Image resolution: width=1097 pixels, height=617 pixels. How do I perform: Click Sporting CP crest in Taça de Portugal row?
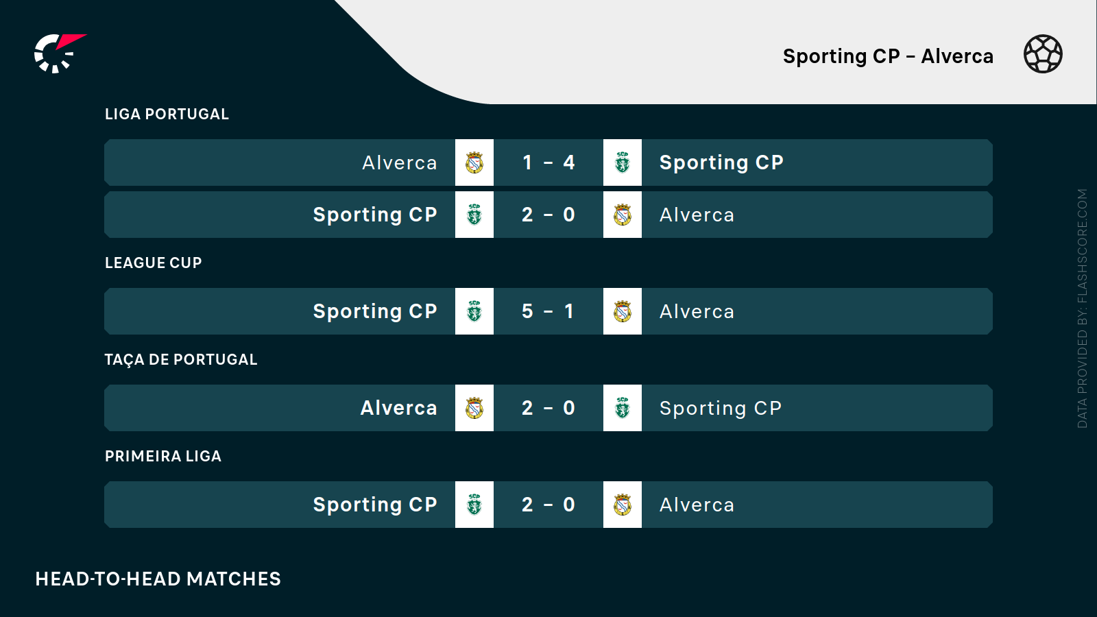(623, 408)
